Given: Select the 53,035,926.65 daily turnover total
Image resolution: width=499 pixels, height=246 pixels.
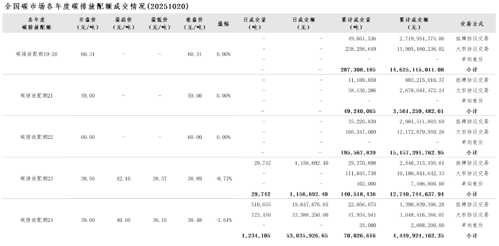Looking at the screenshot, I should [x=307, y=235].
